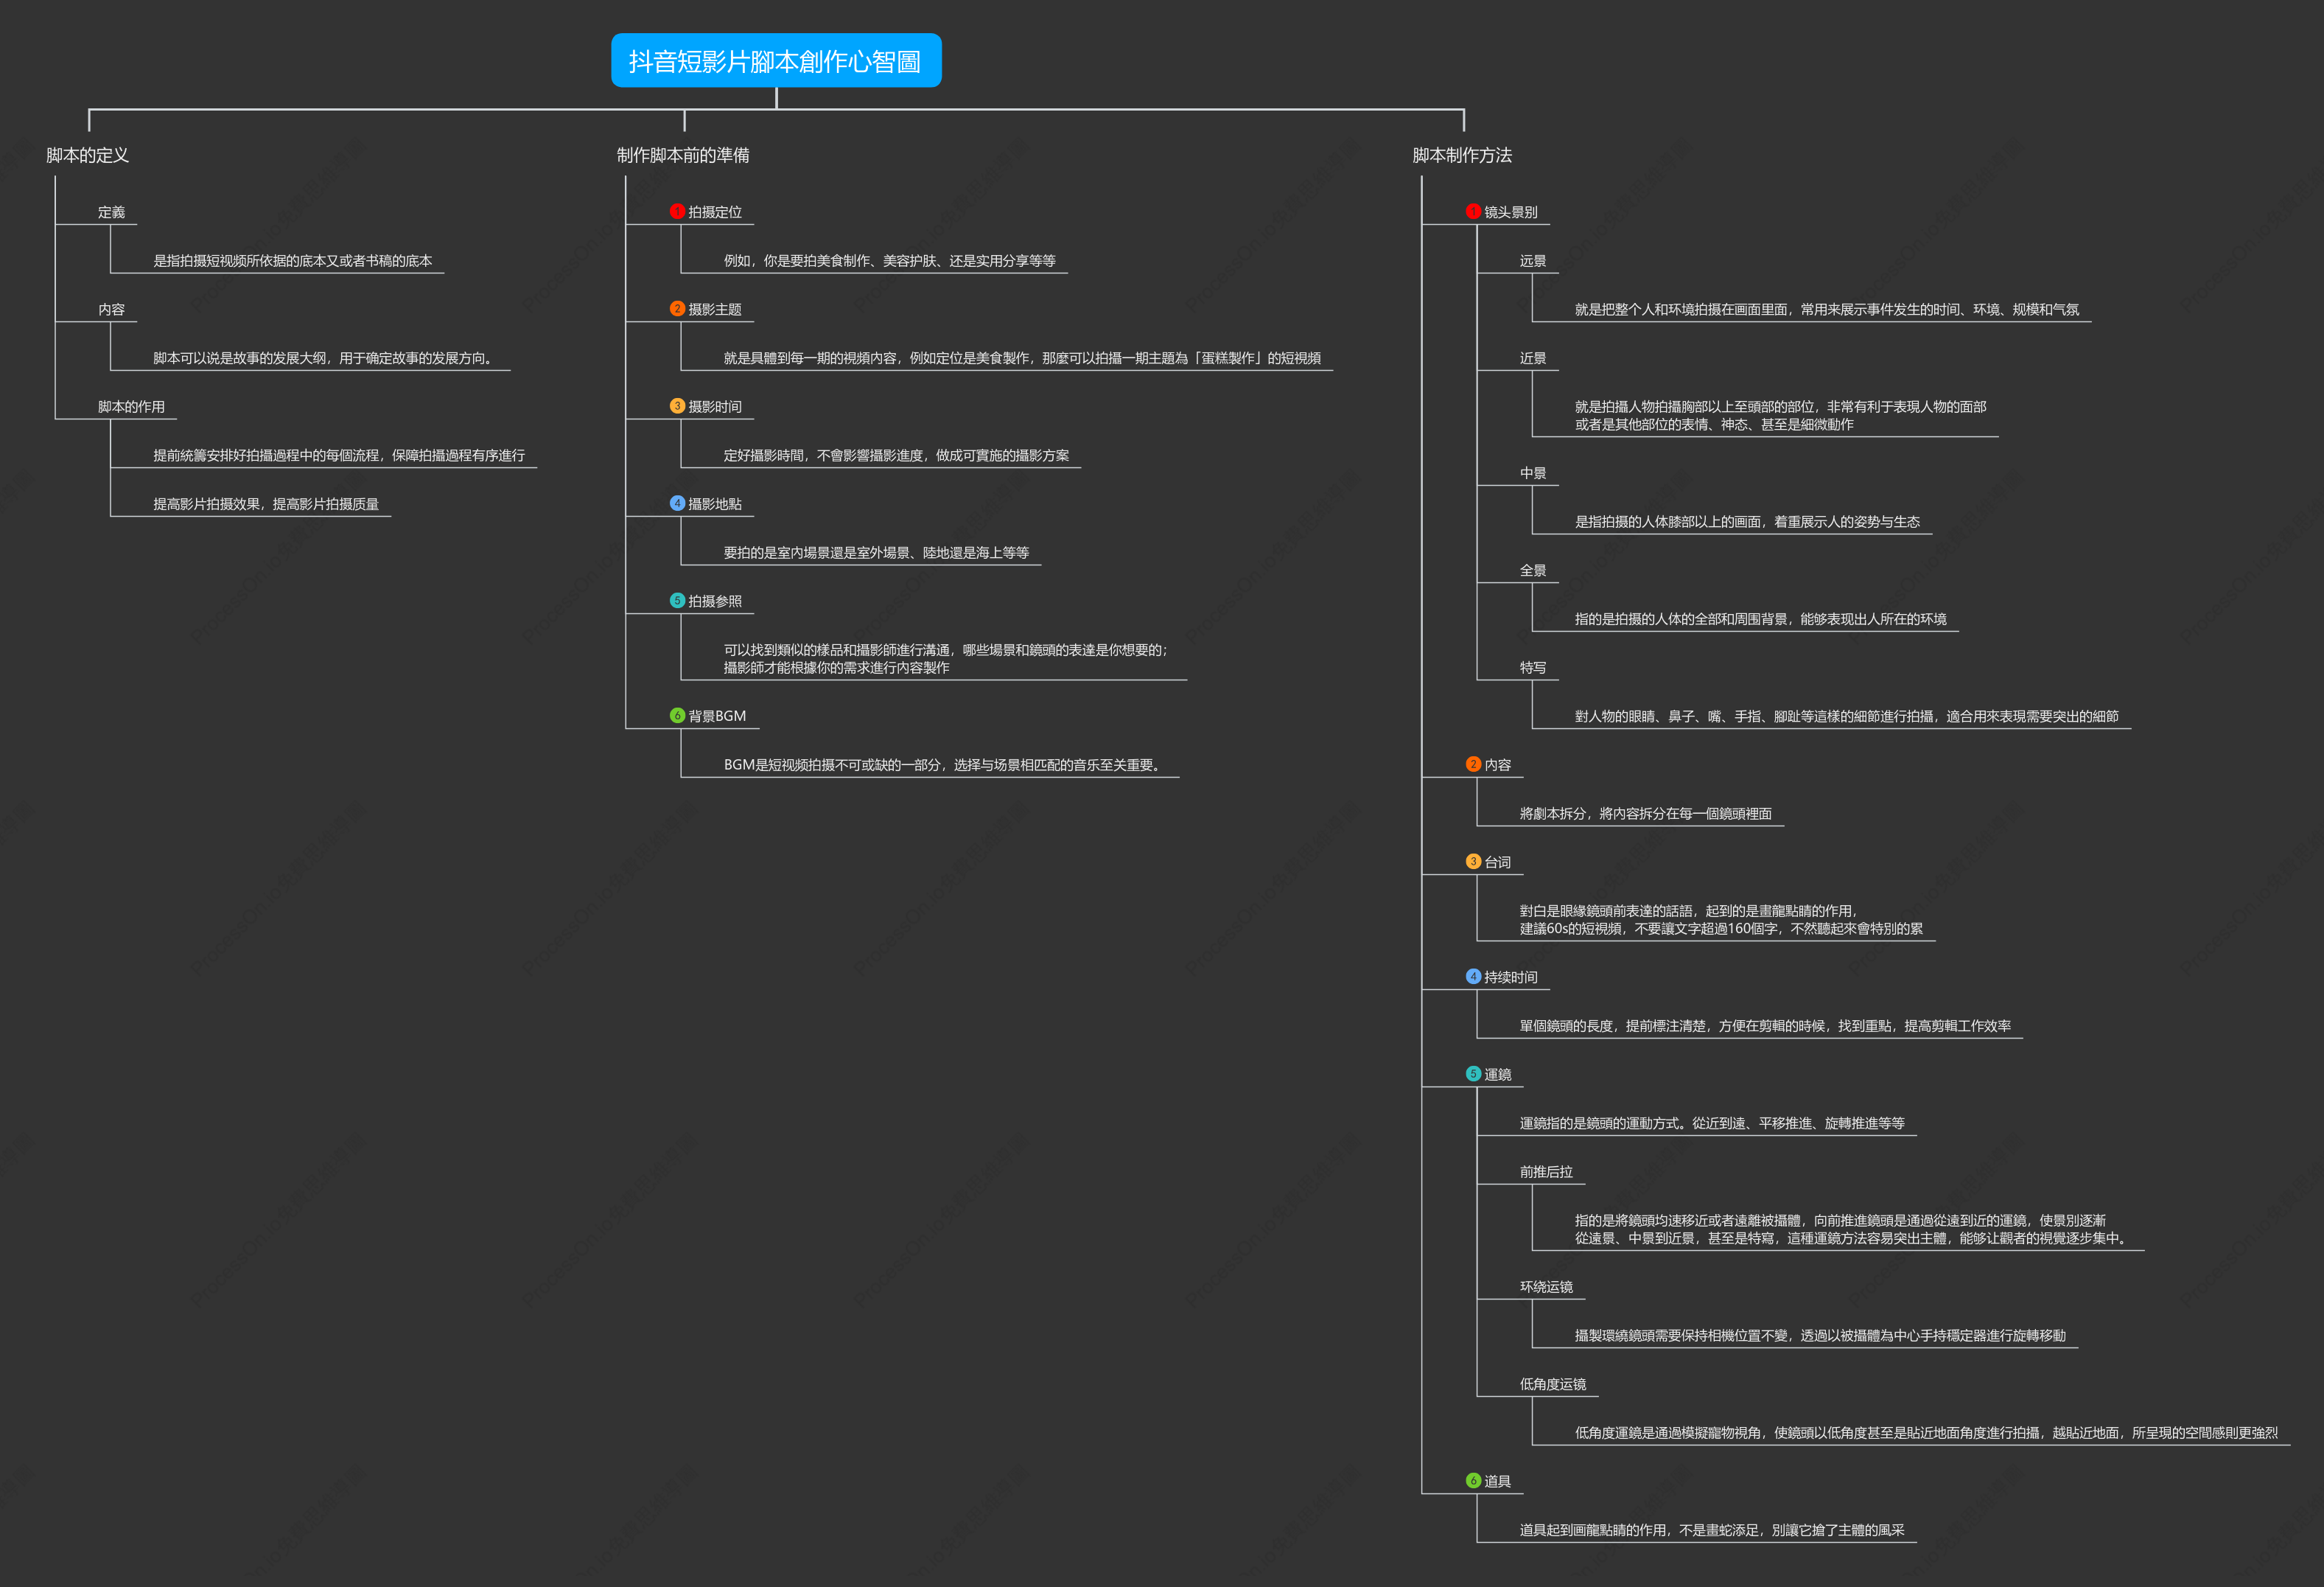This screenshot has height=1587, width=2324.
Task: Select the blue root node 抖音短影片脚本創作心智圖
Action: point(776,60)
